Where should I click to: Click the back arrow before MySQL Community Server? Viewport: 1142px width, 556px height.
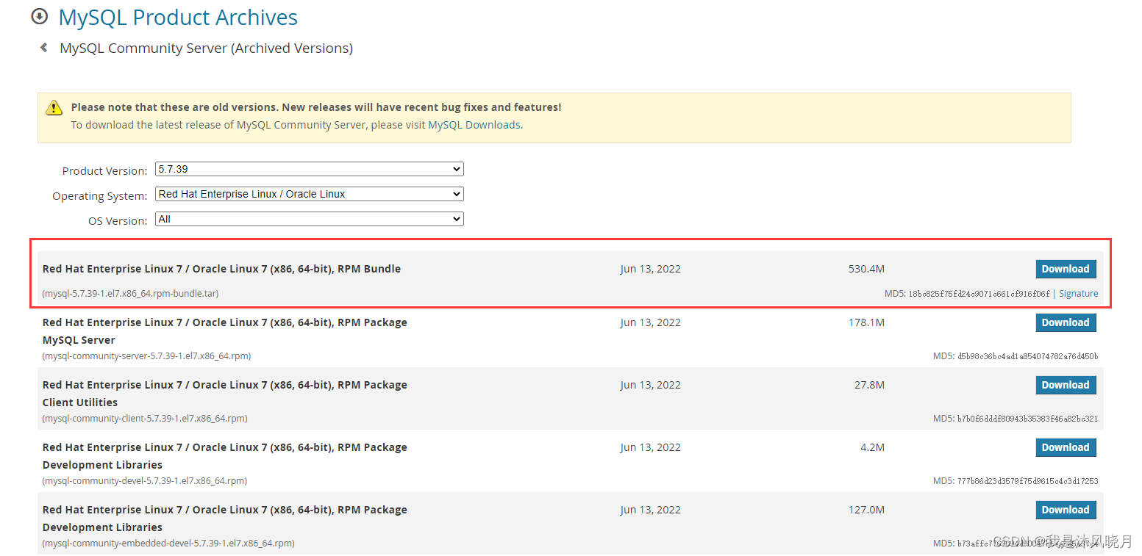[x=44, y=48]
